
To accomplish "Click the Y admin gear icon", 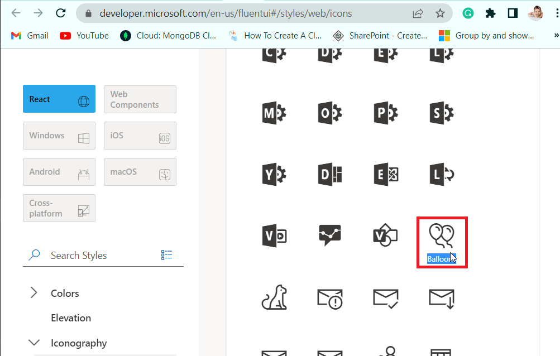I will (x=274, y=175).
